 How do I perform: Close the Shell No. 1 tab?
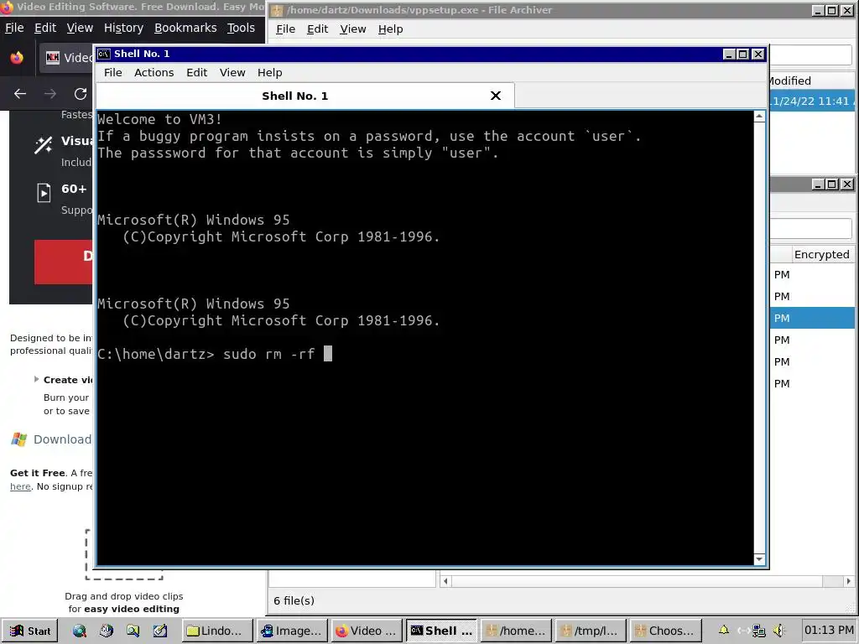(496, 96)
